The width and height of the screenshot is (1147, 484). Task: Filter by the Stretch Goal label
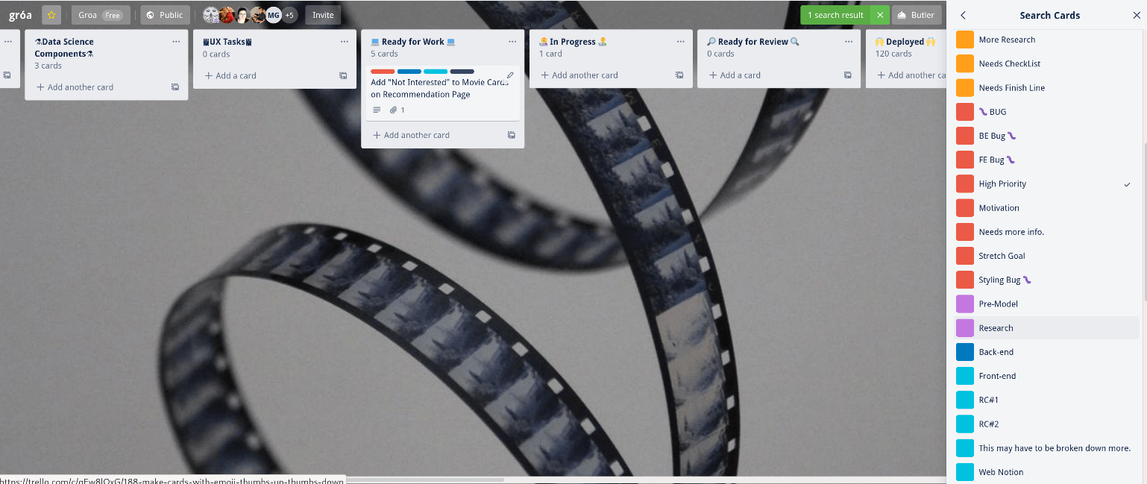[1047, 255]
